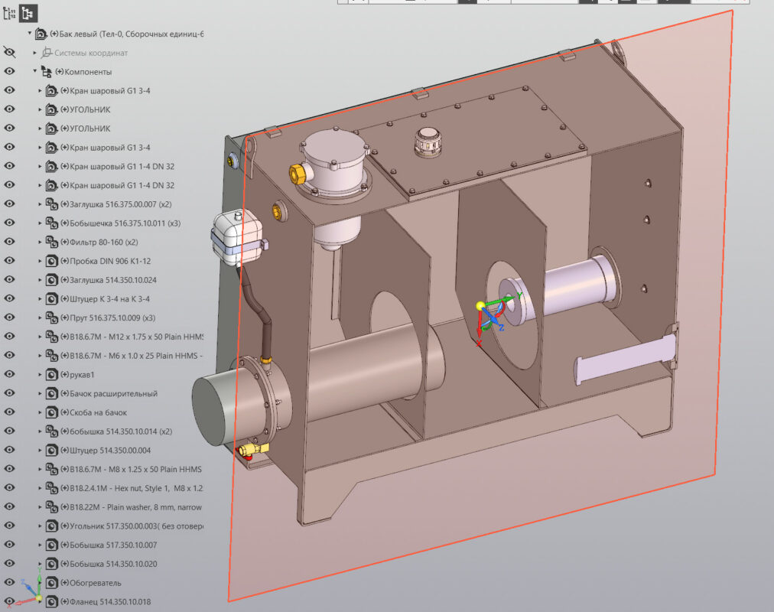774x612 pixels.
Task: Expand the Системы координат node
Action: pyautogui.click(x=34, y=53)
